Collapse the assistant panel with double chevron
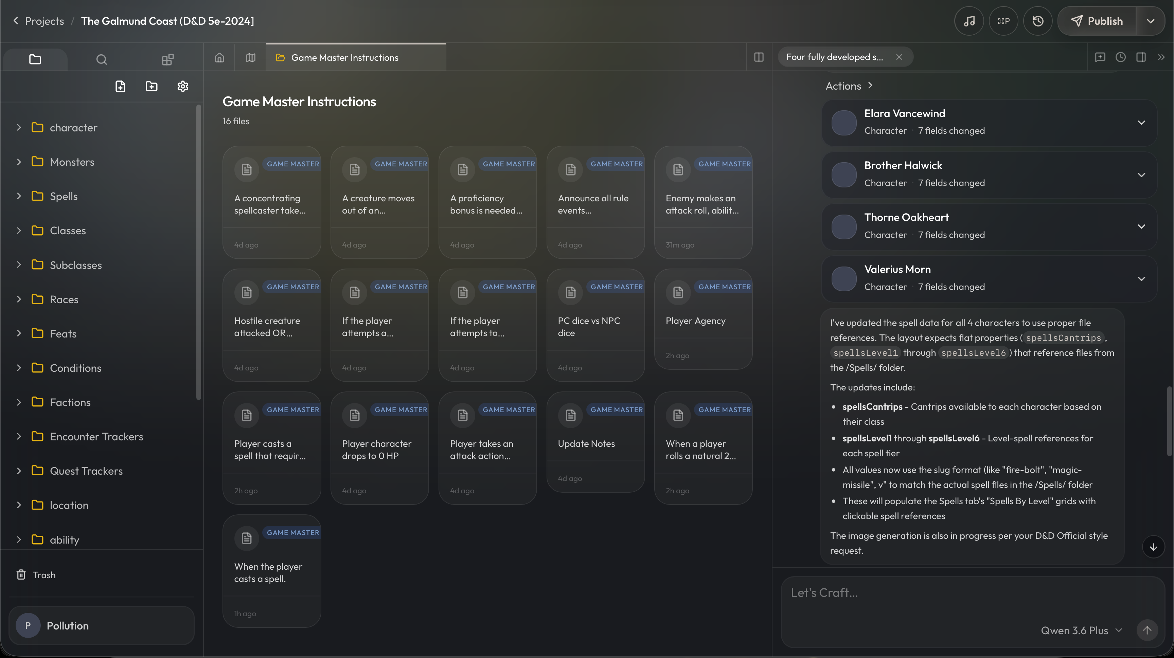1174x658 pixels. [x=1161, y=57]
